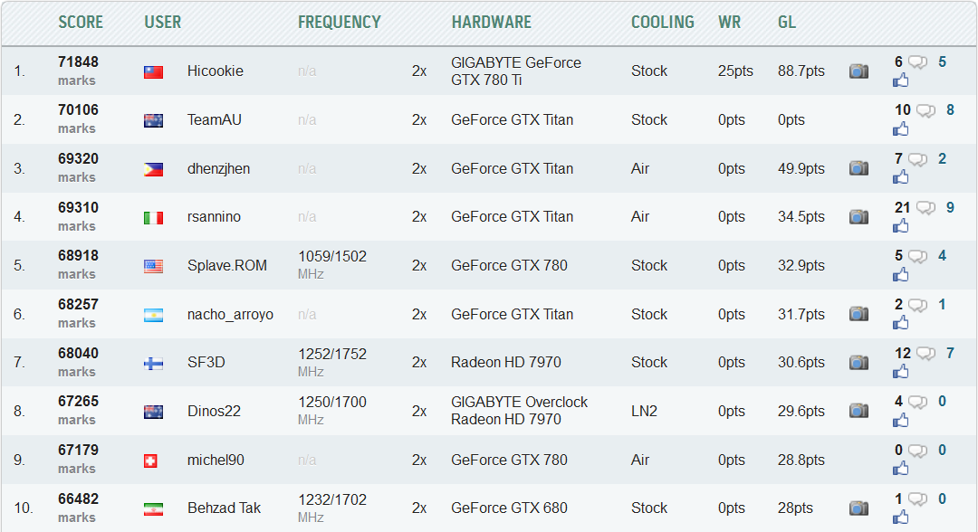Click the GL column header
The height and width of the screenshot is (532, 978).
(787, 23)
